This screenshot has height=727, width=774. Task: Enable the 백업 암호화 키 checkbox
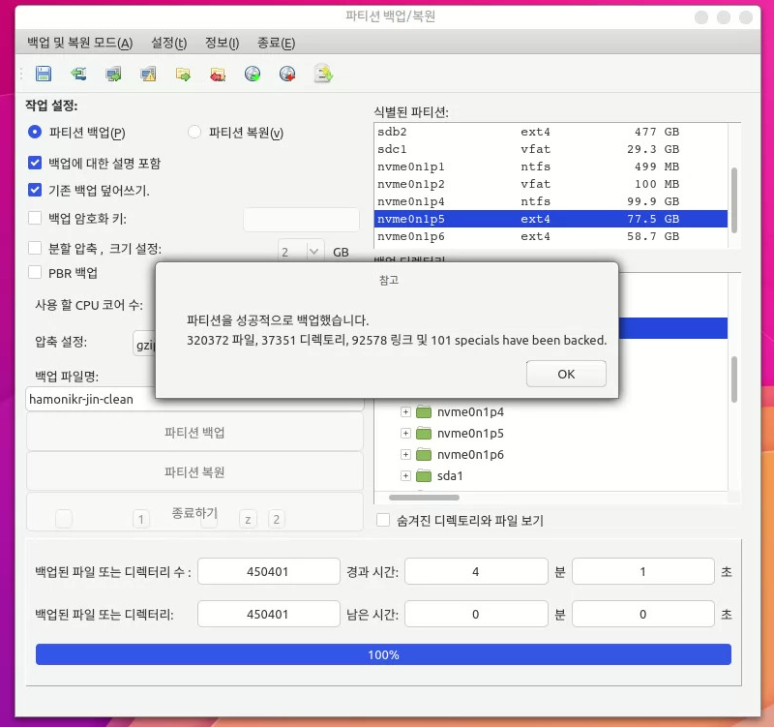pyautogui.click(x=36, y=219)
